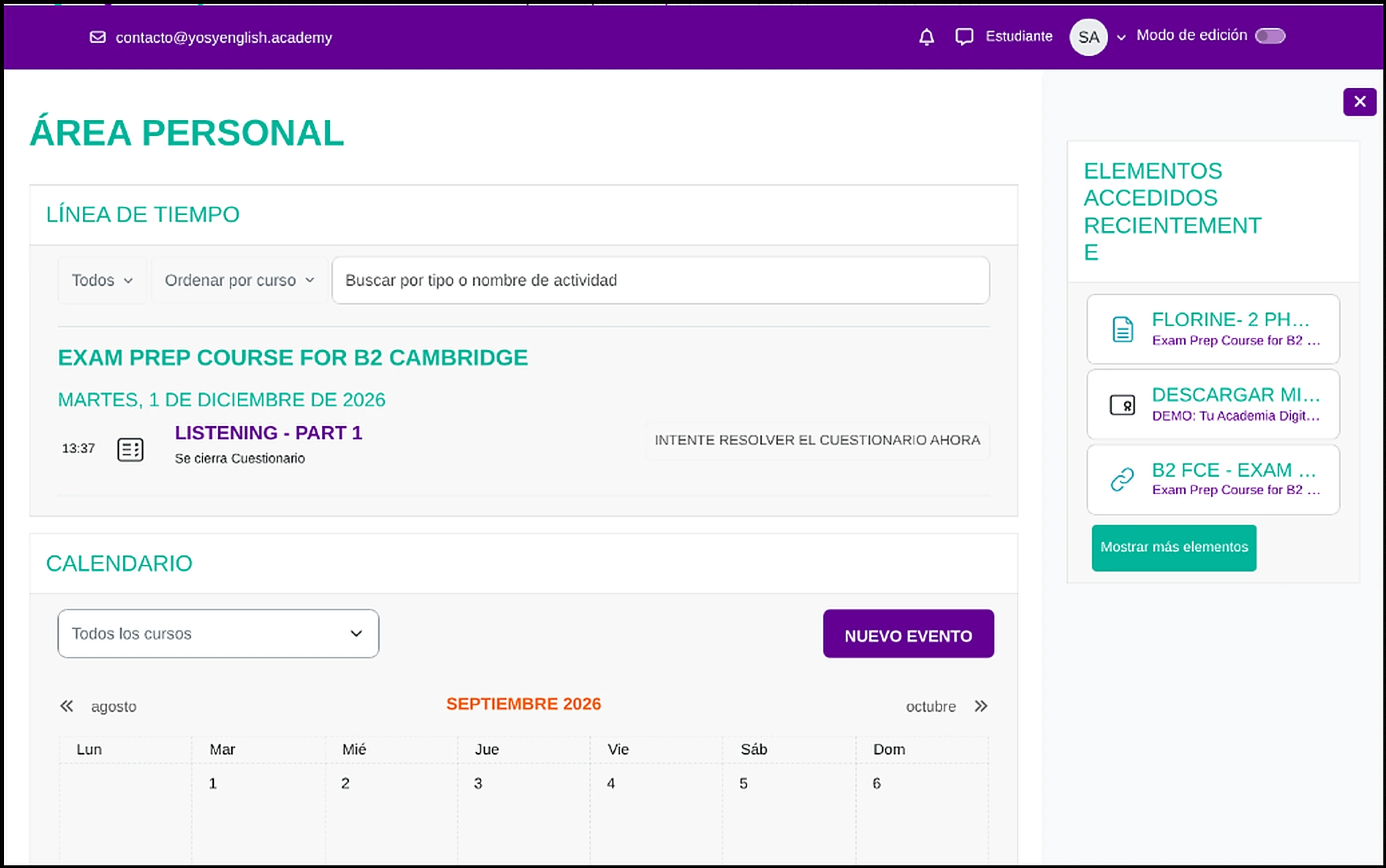
Task: Click the Listening Part 1 quiz icon
Action: click(x=130, y=449)
